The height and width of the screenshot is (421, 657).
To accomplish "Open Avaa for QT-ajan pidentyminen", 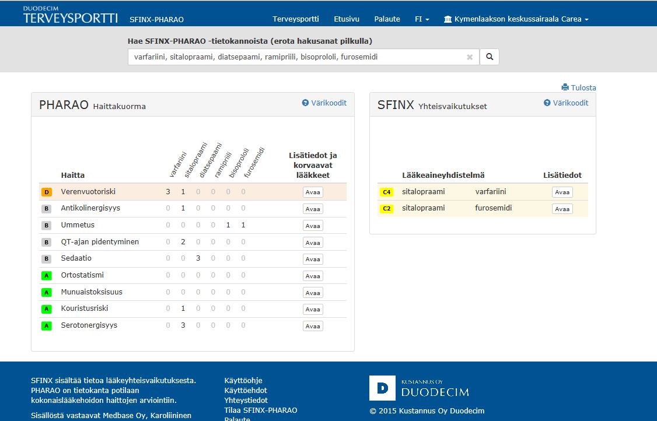I will (x=313, y=243).
